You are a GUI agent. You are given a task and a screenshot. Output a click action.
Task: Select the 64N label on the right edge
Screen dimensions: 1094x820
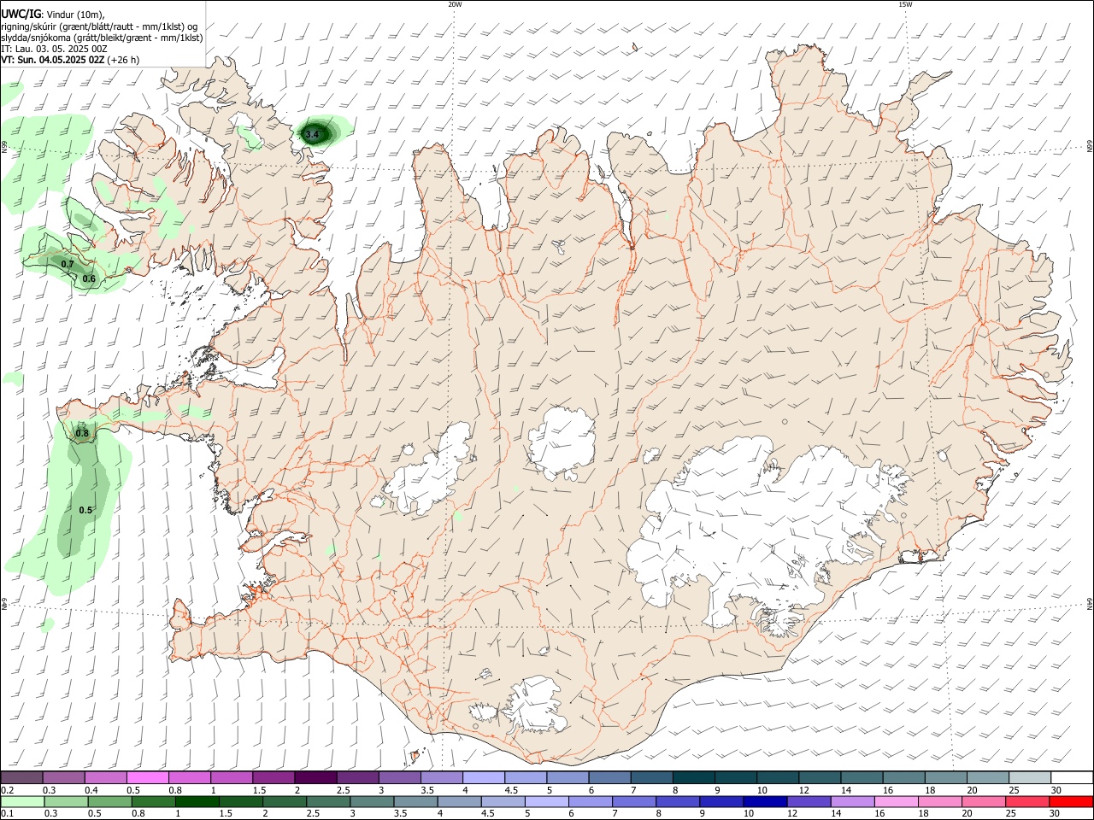pos(1089,604)
